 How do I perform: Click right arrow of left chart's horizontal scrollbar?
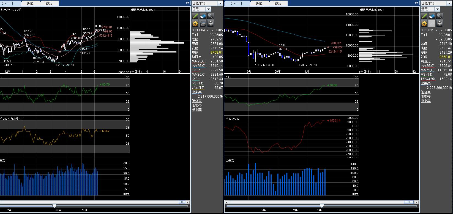(188, 202)
